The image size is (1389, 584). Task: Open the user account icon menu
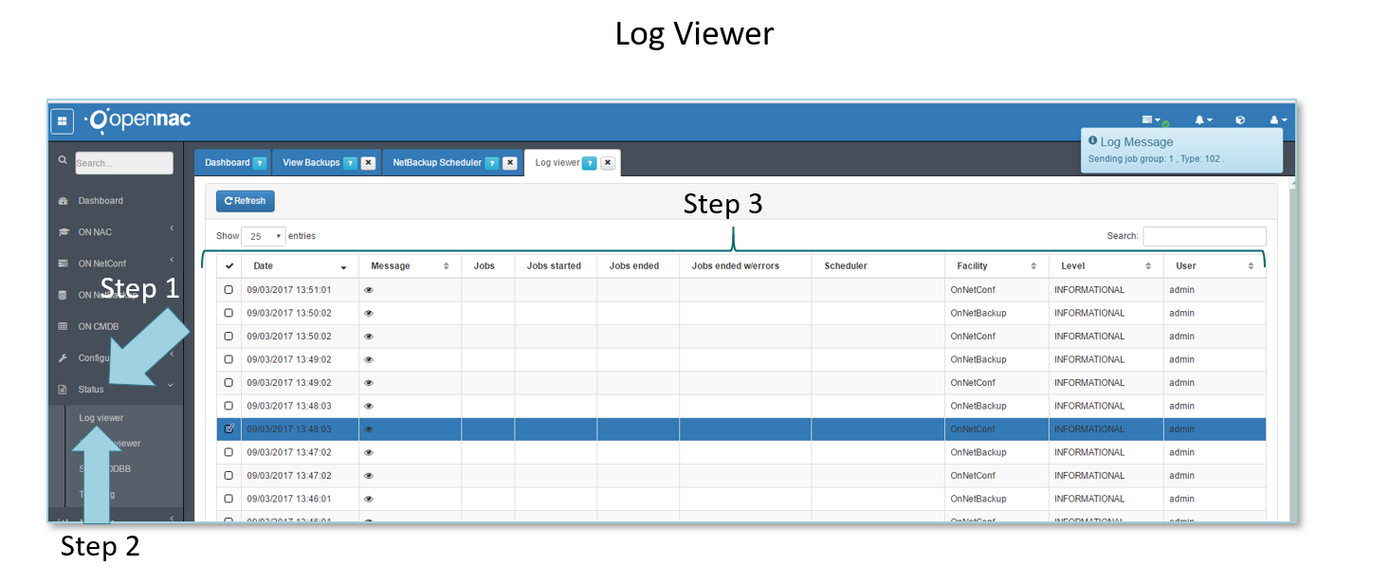click(1277, 120)
